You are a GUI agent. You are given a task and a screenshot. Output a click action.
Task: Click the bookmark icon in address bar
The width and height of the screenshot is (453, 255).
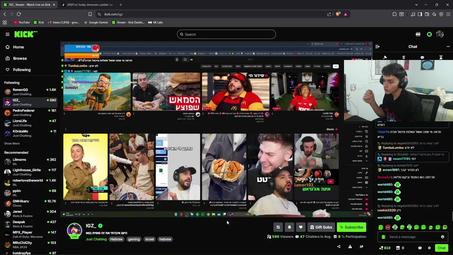(90, 14)
